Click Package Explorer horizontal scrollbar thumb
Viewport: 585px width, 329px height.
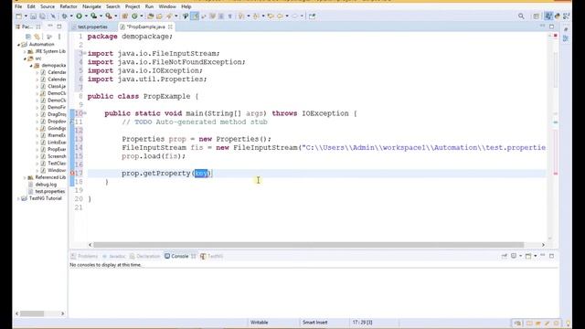point(32,313)
